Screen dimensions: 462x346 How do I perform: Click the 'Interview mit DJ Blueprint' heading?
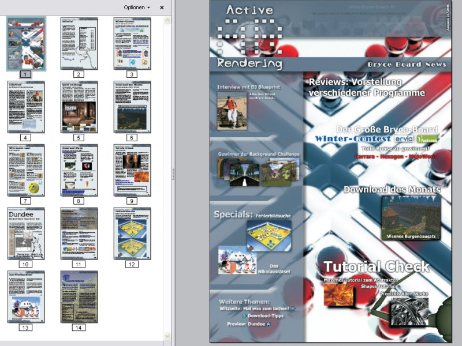point(249,87)
